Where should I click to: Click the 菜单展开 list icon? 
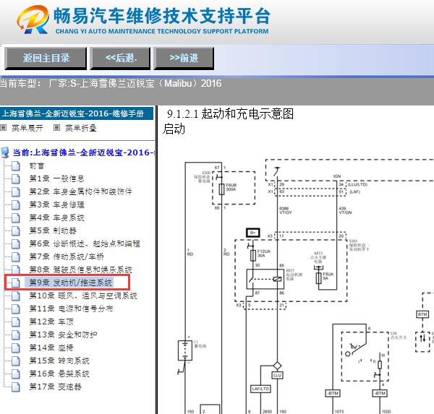pos(4,128)
